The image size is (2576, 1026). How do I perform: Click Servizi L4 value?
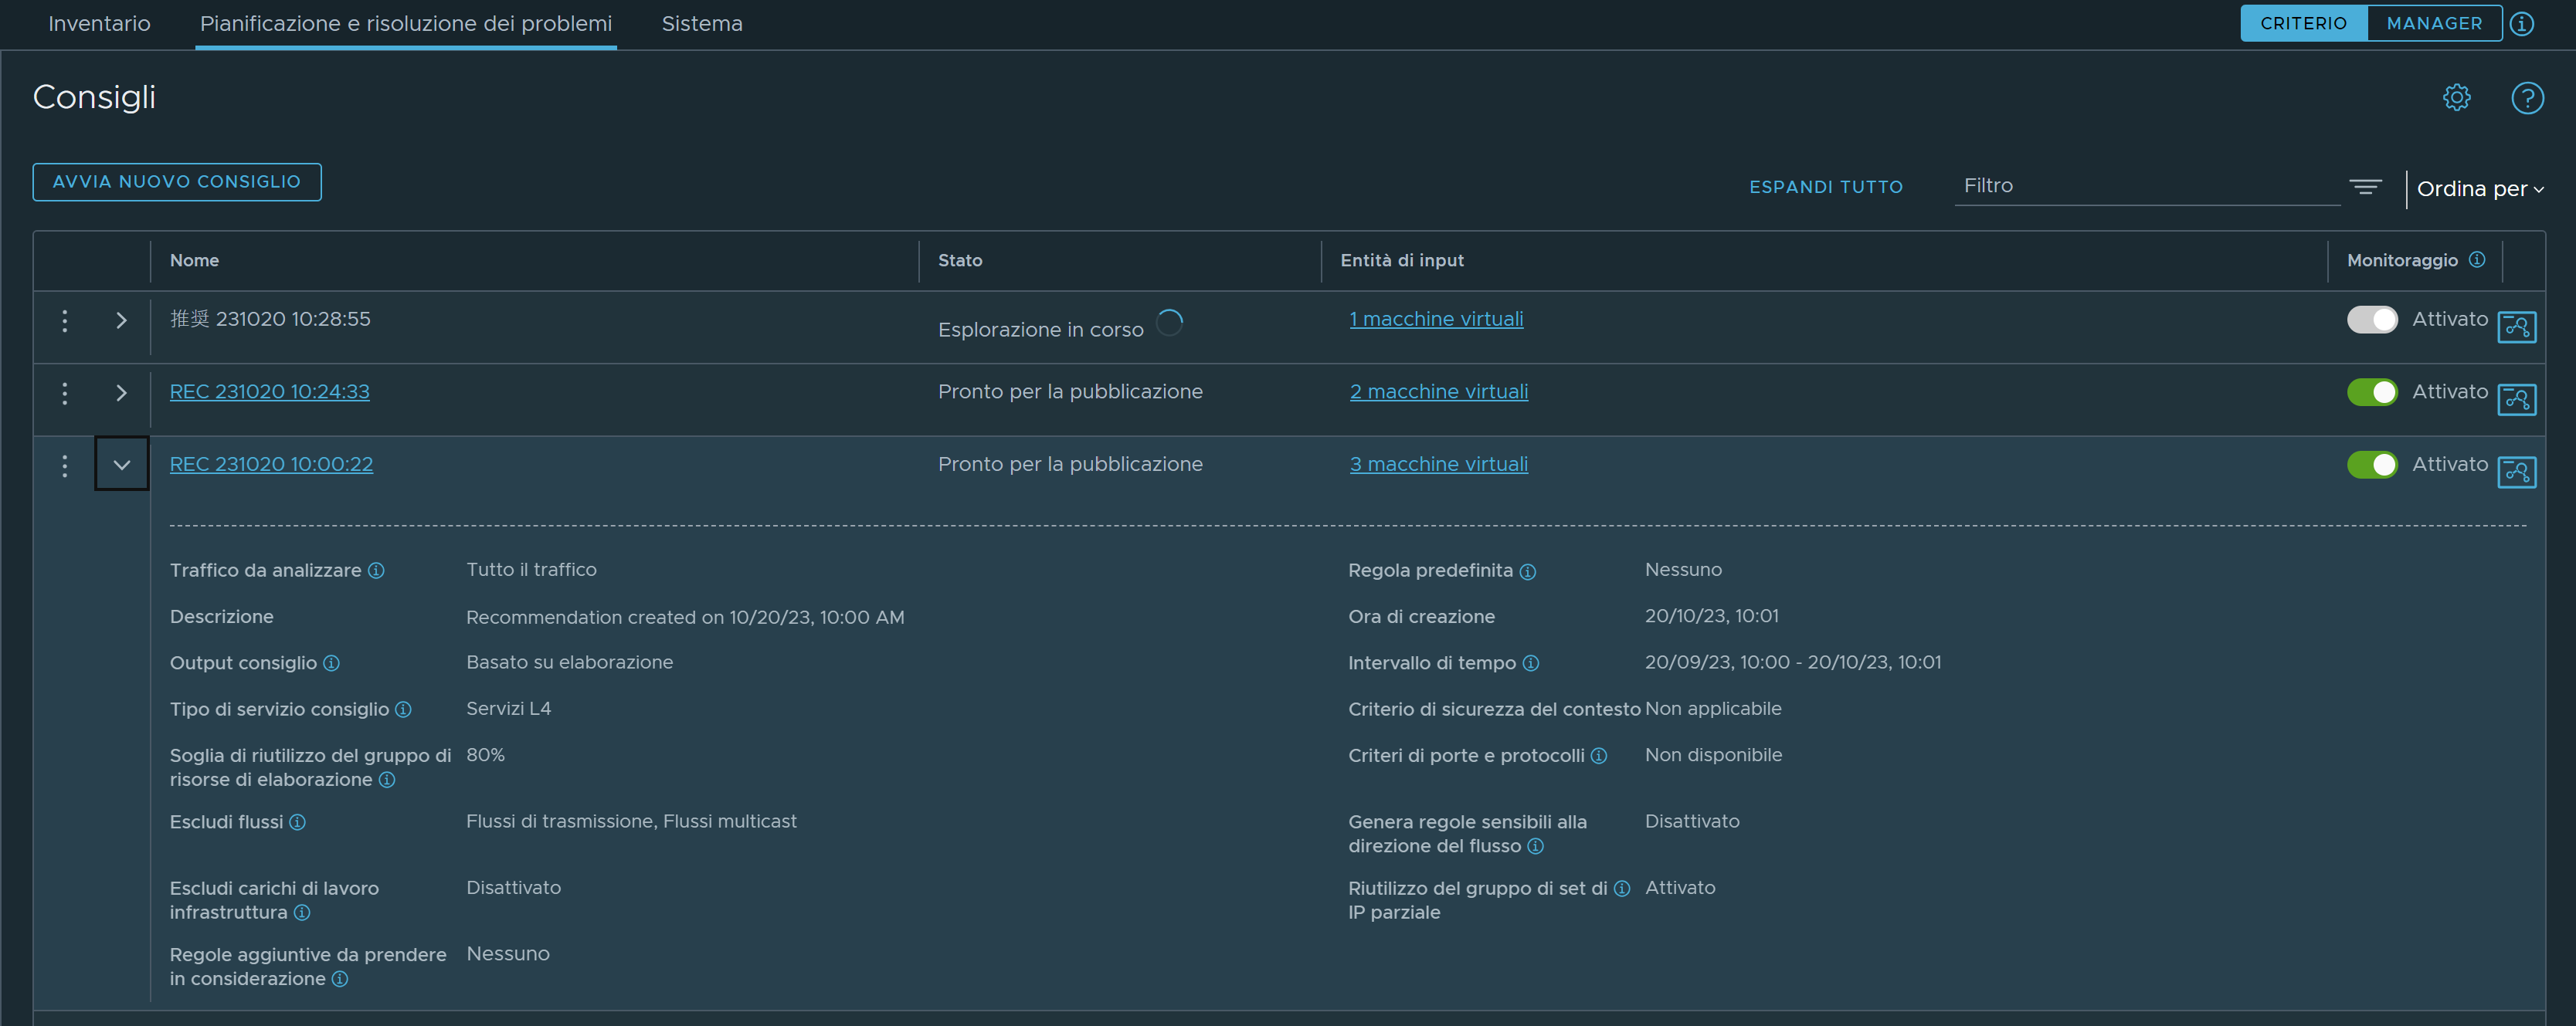(508, 708)
